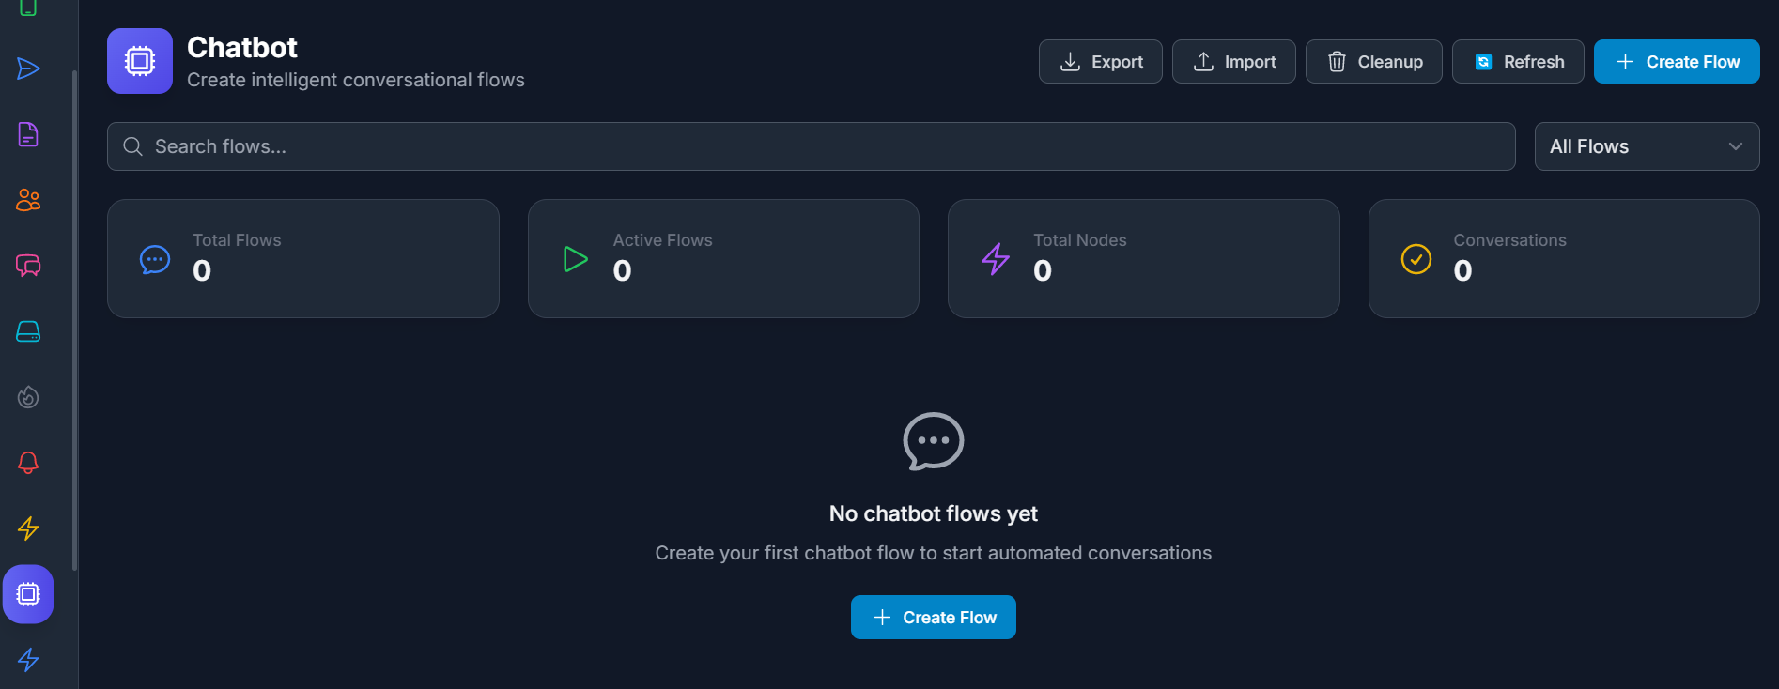Click the Import button
1779x689 pixels.
pyautogui.click(x=1233, y=62)
